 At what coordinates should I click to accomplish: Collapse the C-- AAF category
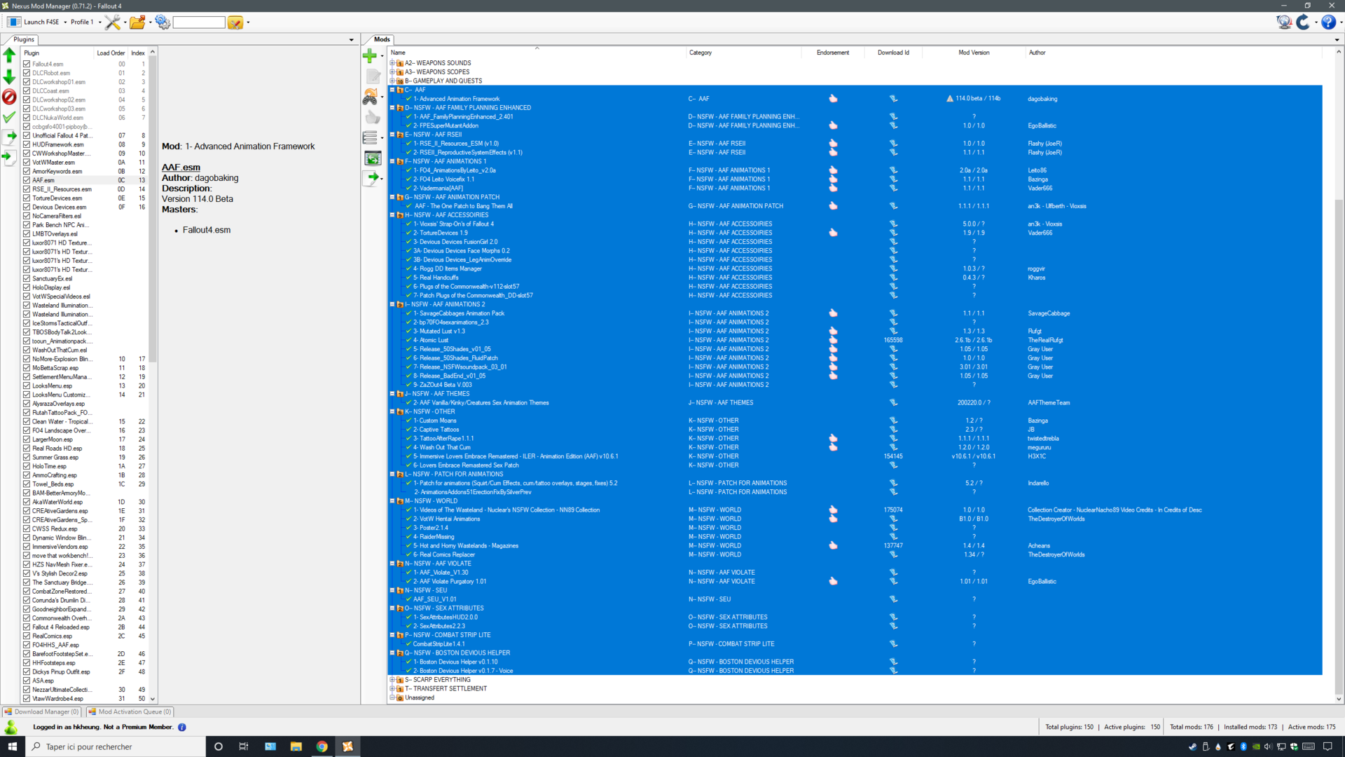click(392, 90)
